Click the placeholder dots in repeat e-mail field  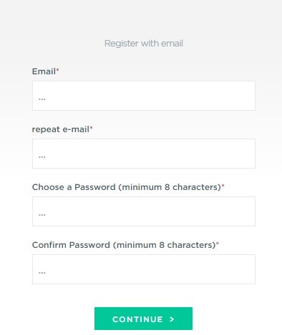42,157
